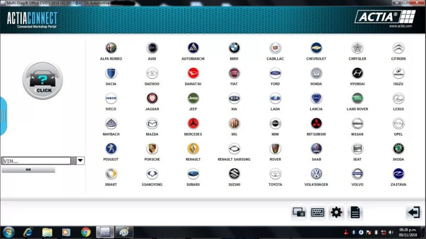Open the Iveco vehicle make
Viewport: 426px width, 239px height.
111,98
